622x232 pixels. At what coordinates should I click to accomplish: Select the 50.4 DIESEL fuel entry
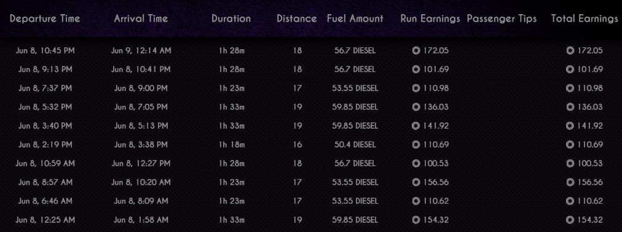tap(355, 145)
